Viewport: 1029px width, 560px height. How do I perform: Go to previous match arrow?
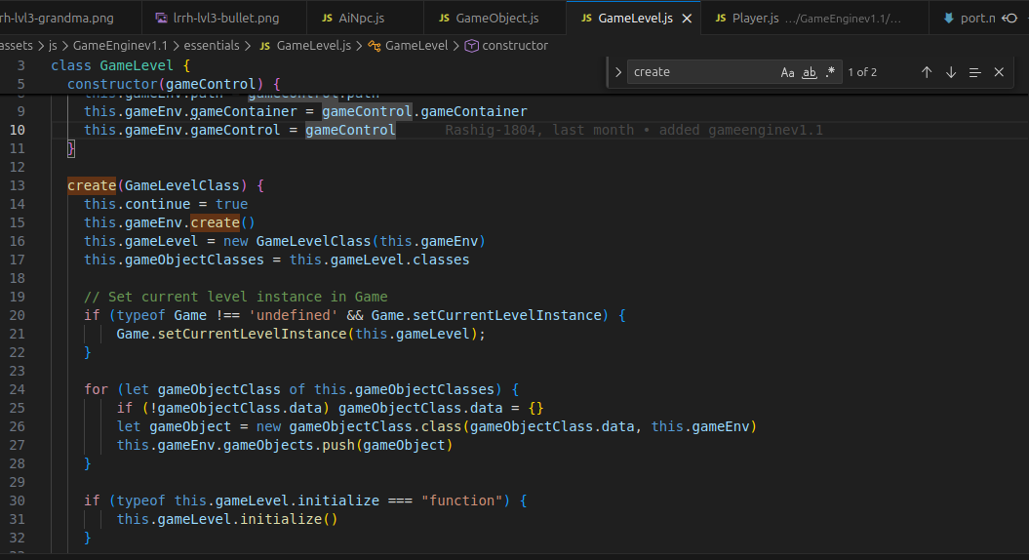click(927, 72)
